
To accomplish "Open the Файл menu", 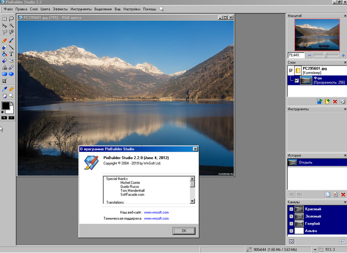I will pos(8,9).
